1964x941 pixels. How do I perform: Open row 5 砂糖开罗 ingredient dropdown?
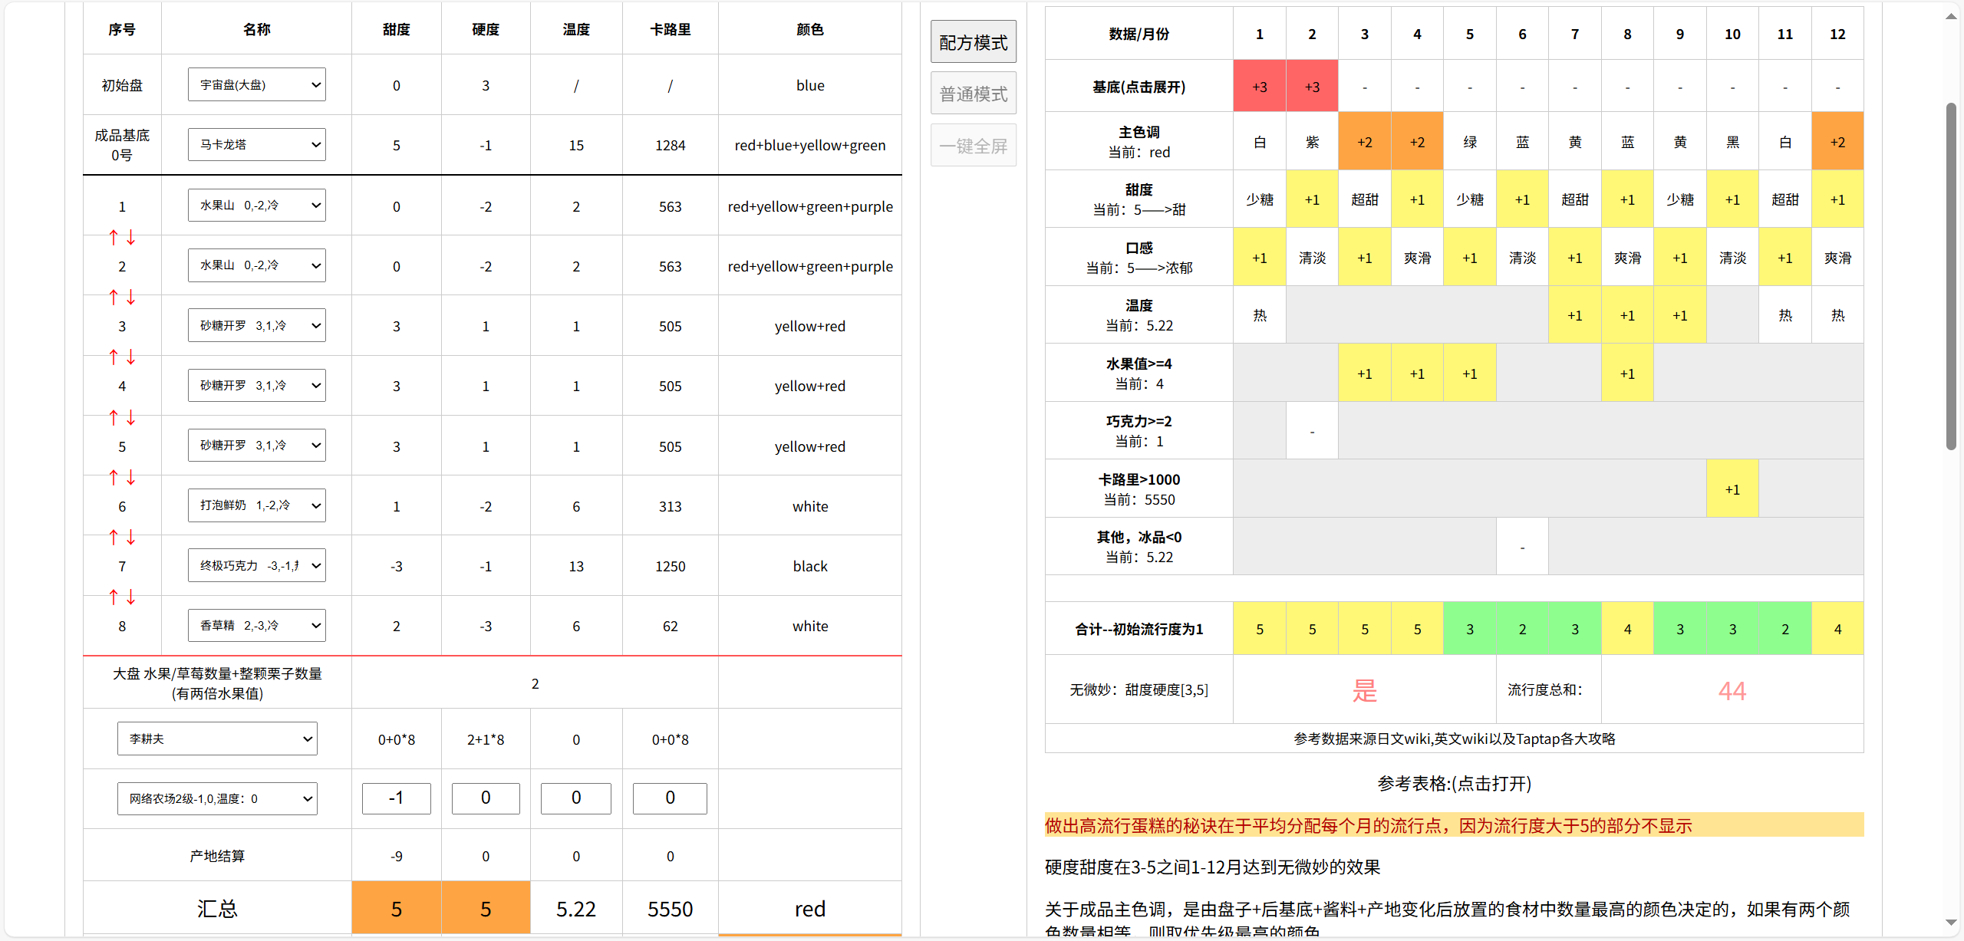tap(257, 445)
